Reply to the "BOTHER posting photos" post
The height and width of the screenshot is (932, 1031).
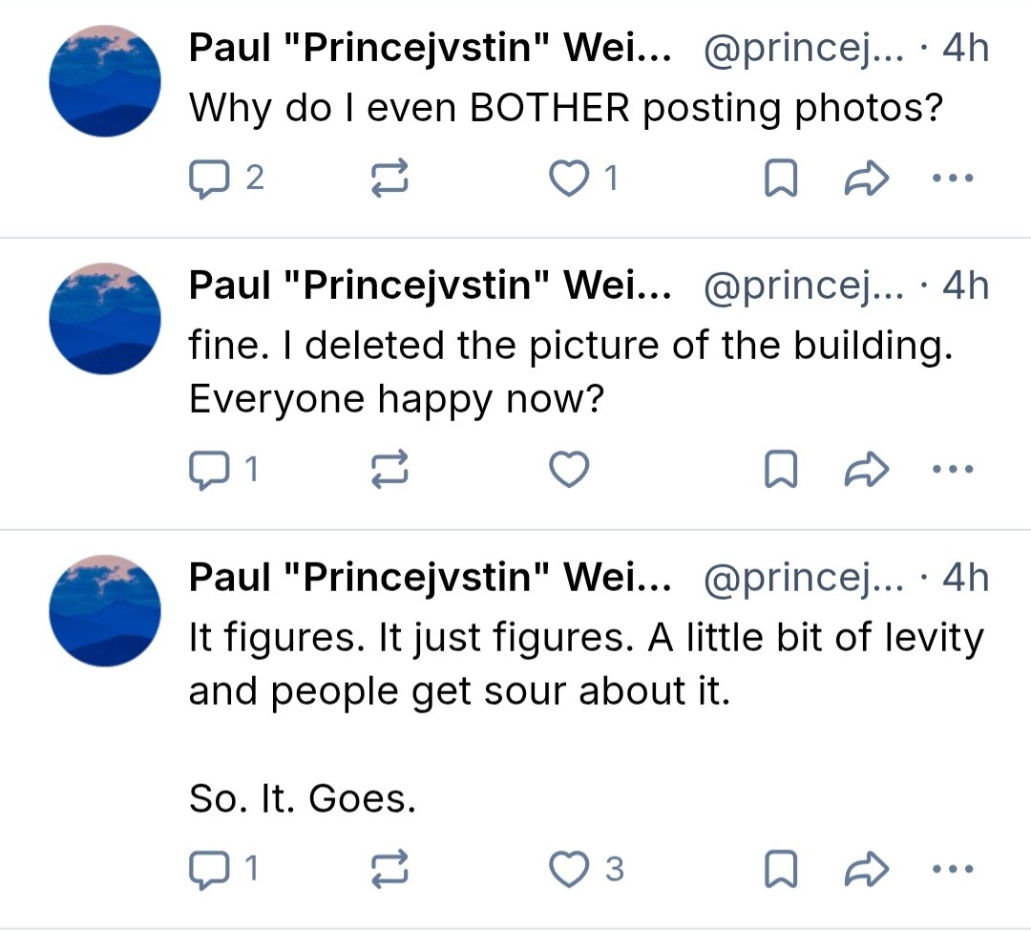[x=207, y=179]
